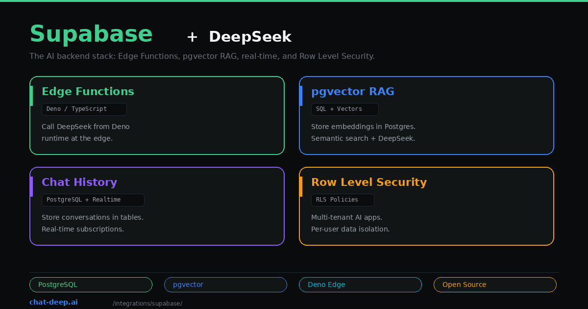This screenshot has width=588, height=309.
Task: Toggle the RLS Policies badge
Action: click(x=343, y=200)
